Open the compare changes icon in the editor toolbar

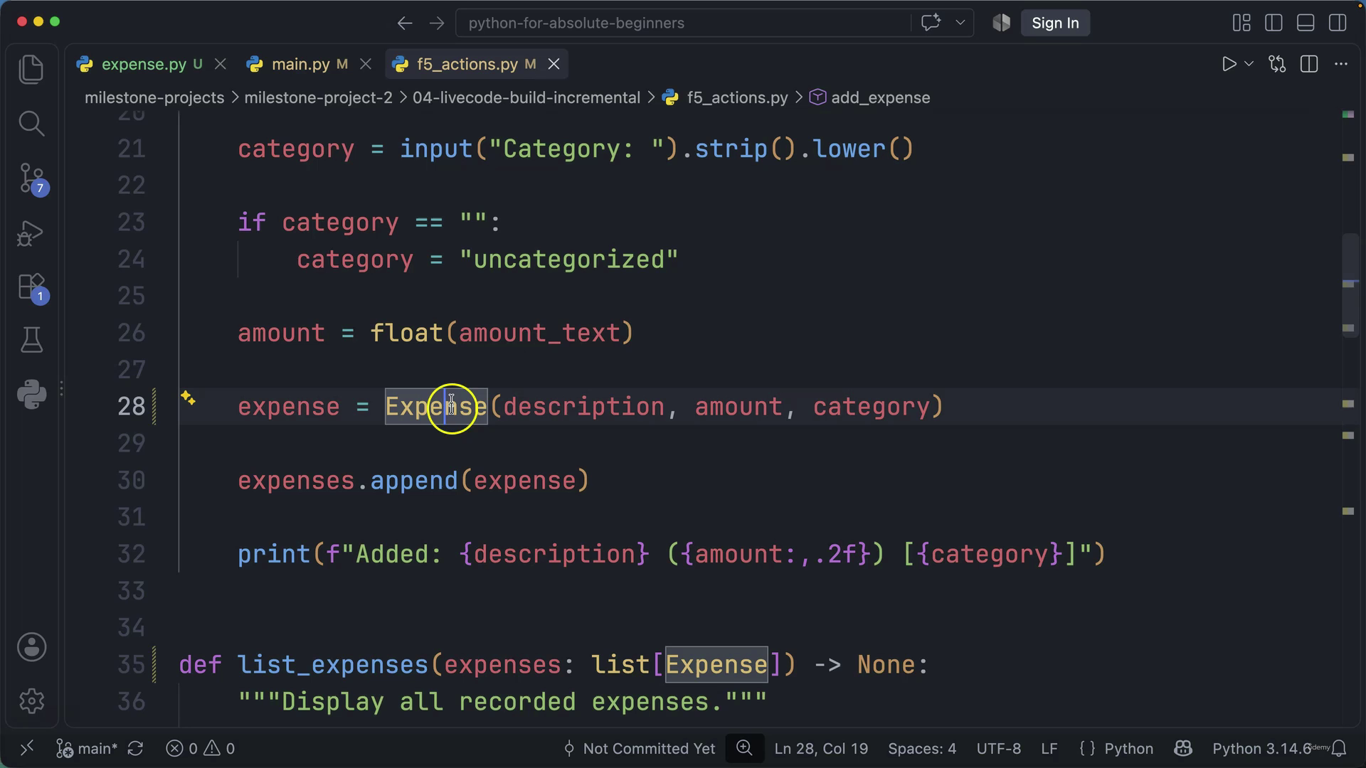[1277, 64]
